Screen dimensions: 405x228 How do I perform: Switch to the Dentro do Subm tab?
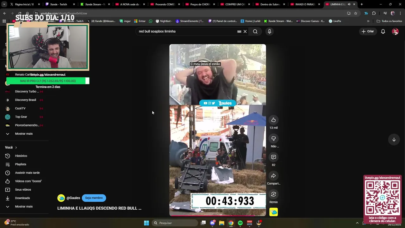270,4
